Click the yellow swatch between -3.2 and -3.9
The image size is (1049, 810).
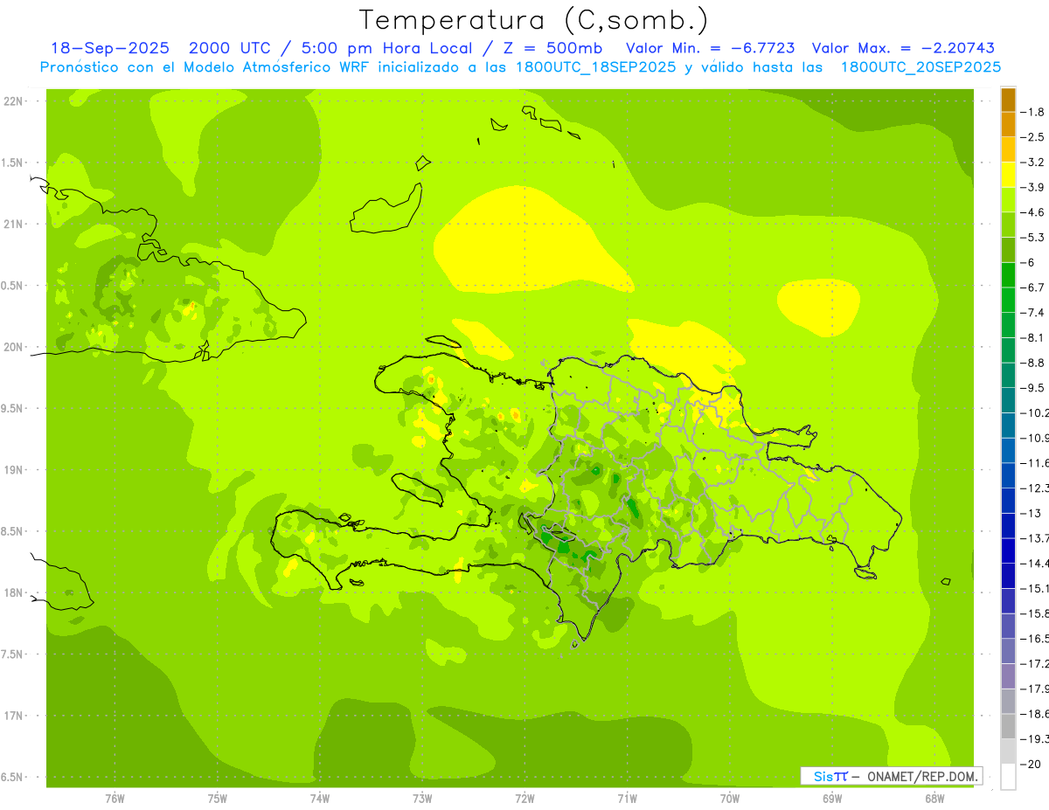tap(1008, 175)
